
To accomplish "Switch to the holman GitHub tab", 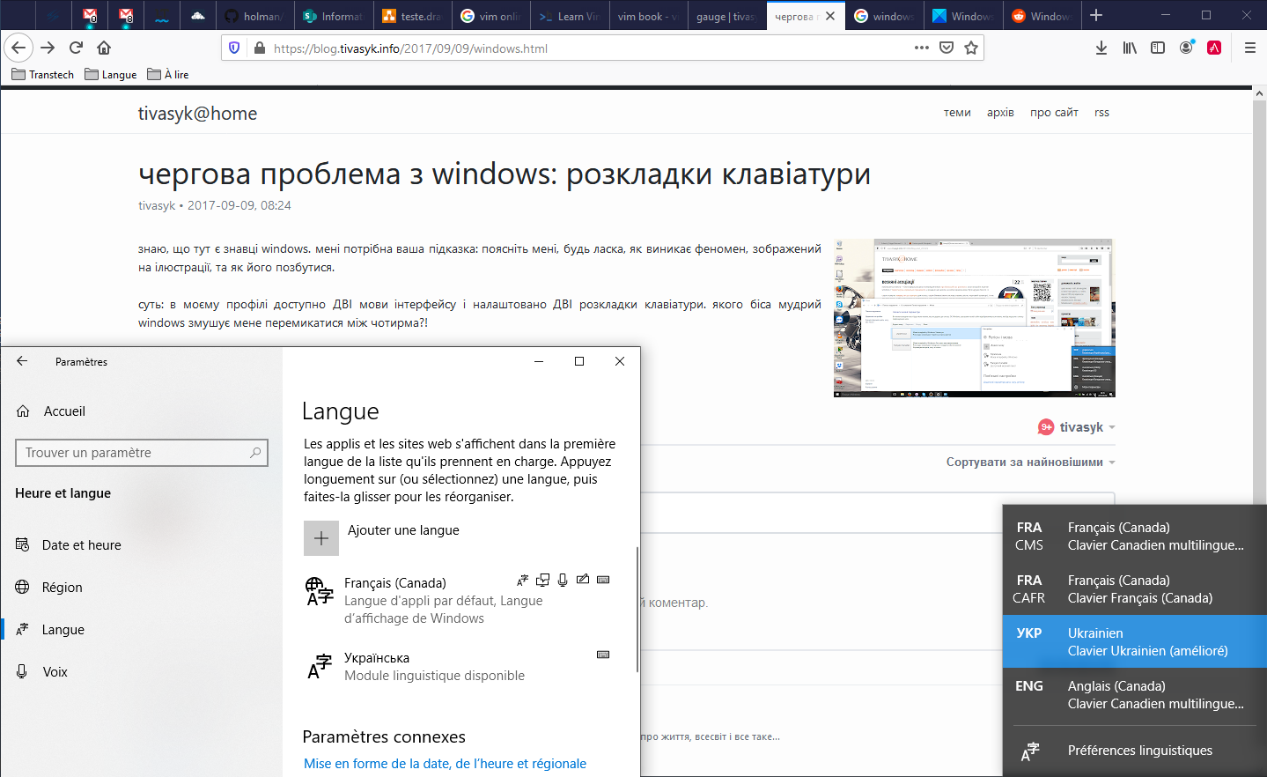I will [253, 16].
